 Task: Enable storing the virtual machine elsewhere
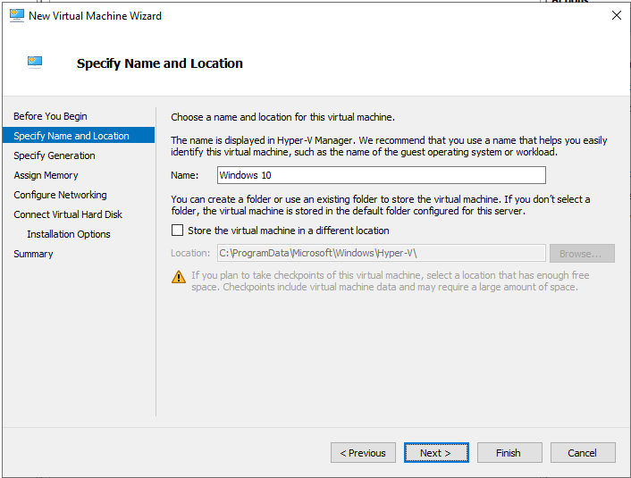(178, 231)
